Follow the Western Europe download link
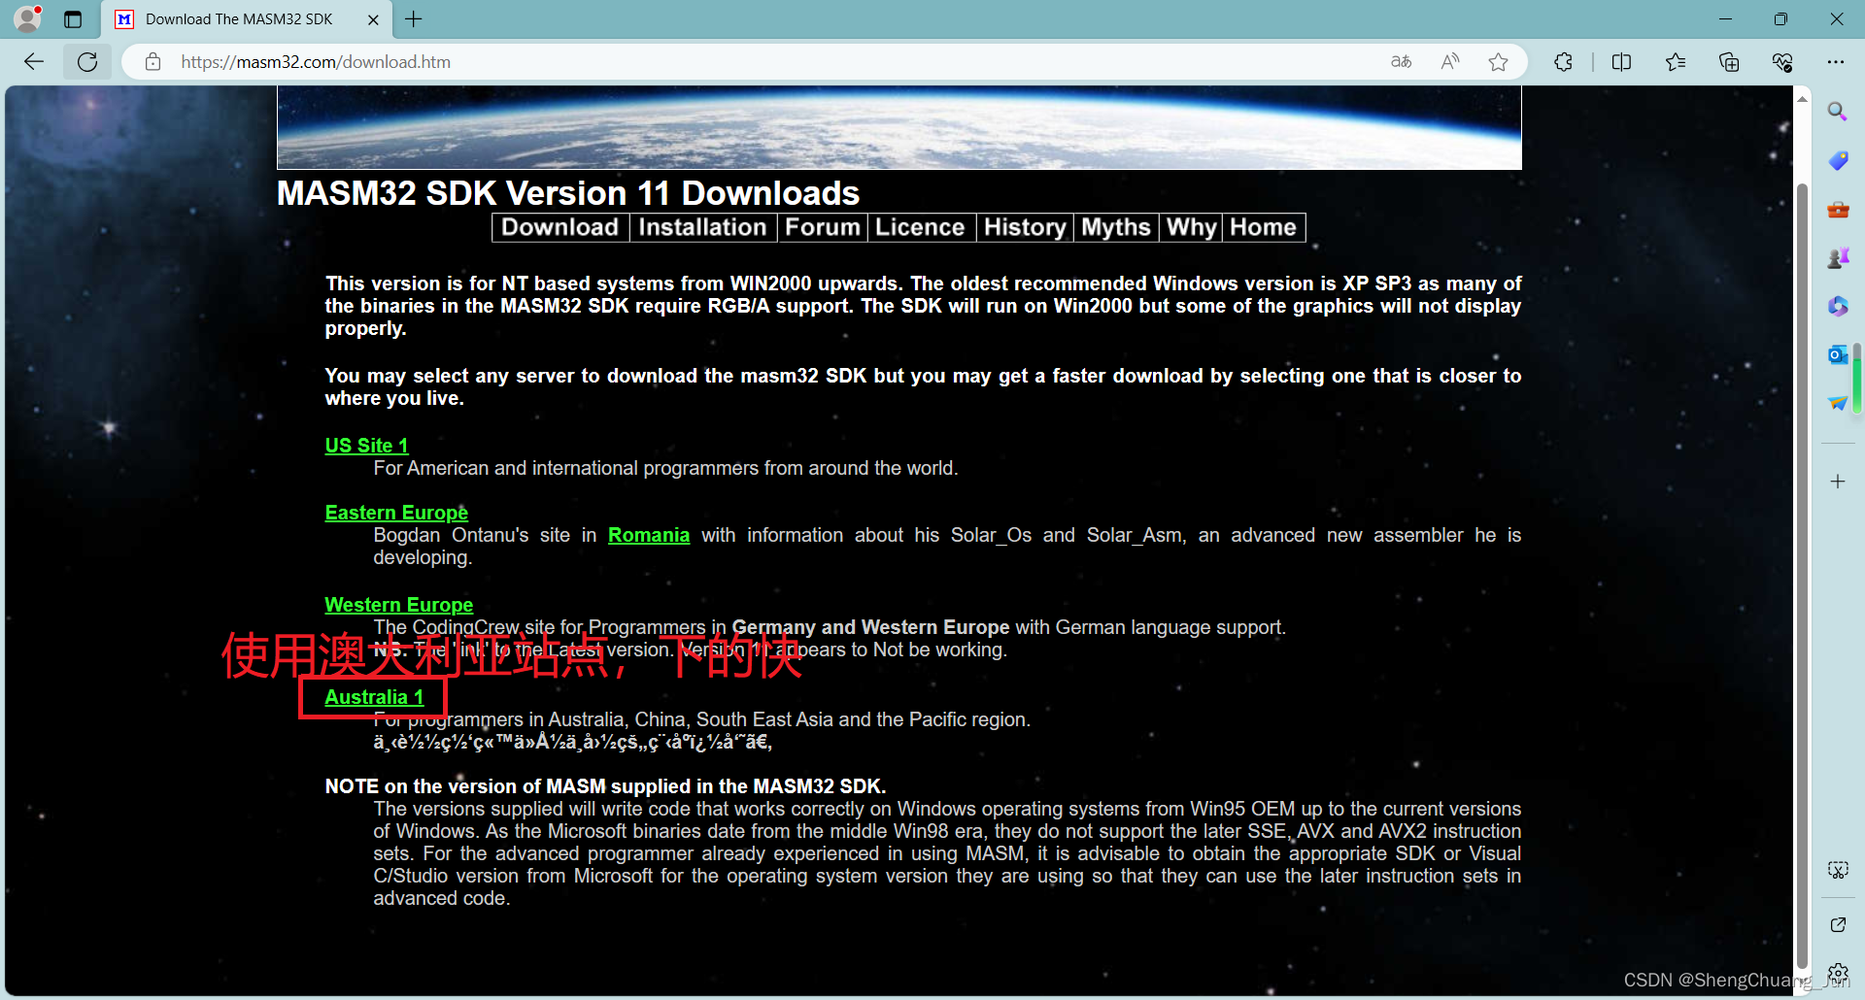 [399, 605]
